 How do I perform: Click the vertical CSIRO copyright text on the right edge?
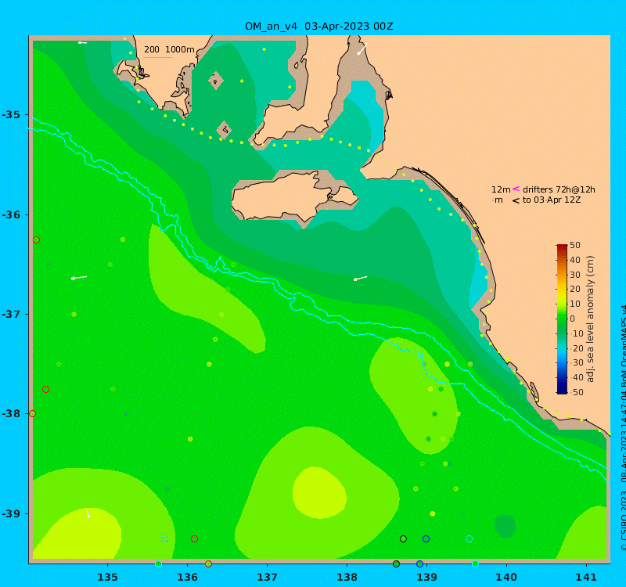point(623,428)
